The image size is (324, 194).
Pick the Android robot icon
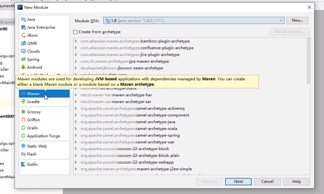click(23, 67)
